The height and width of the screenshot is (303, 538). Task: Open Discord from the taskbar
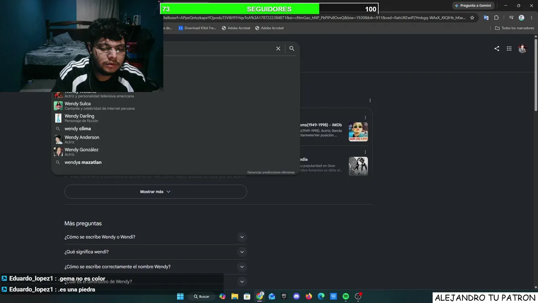pyautogui.click(x=297, y=296)
